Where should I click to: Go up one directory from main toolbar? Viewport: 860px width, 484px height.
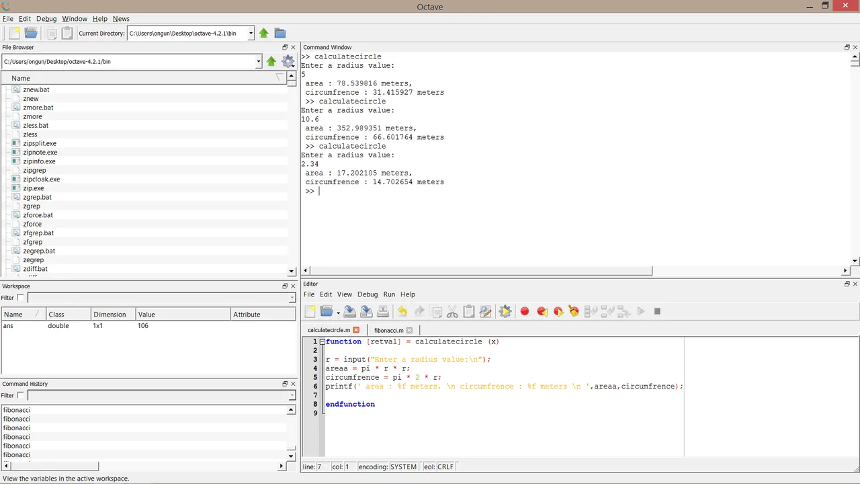263,33
